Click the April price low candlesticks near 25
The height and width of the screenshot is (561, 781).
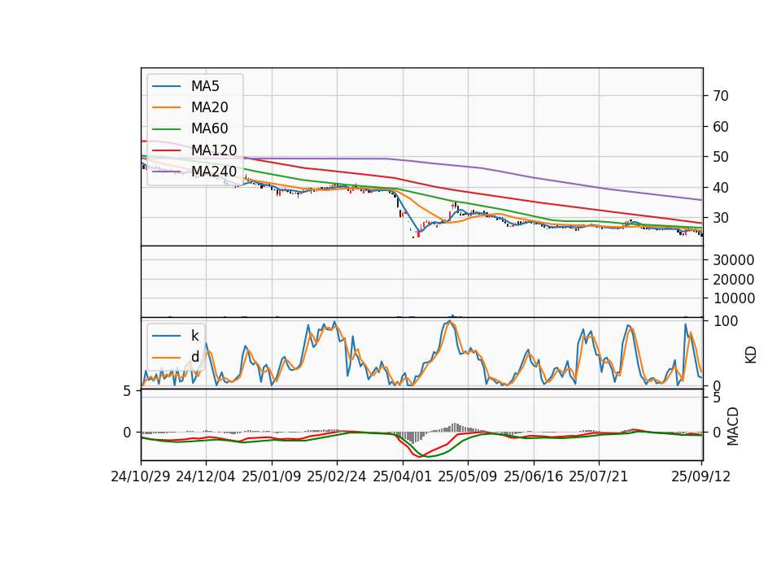pyautogui.click(x=417, y=233)
